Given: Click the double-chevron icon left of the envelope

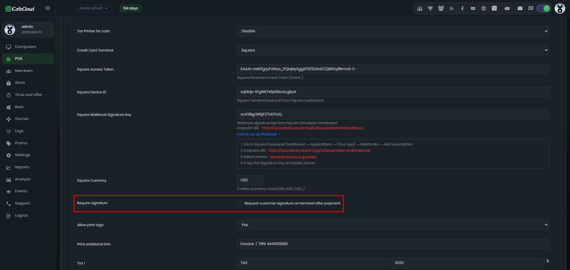Looking at the screenshot, I should pos(507,9).
